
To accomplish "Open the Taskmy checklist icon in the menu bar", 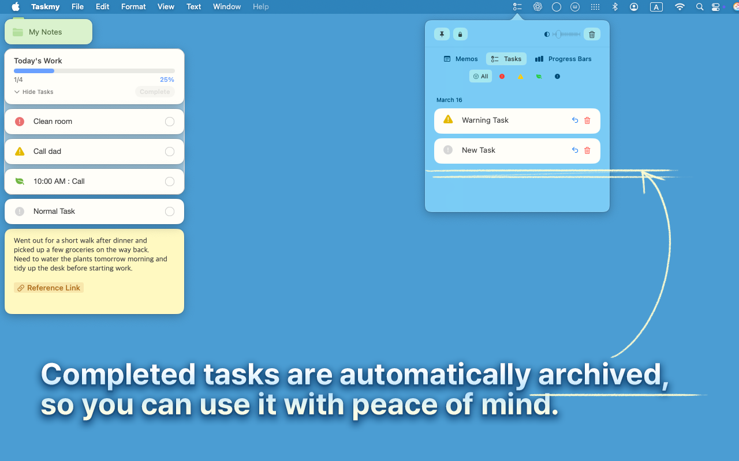I will point(517,7).
